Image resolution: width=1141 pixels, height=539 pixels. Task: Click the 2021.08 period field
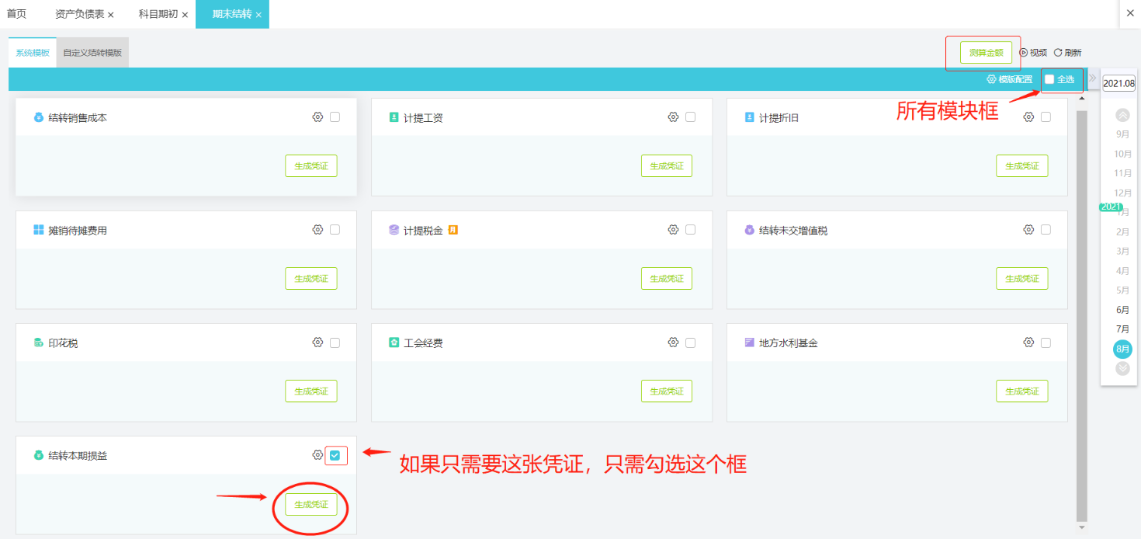[x=1119, y=83]
